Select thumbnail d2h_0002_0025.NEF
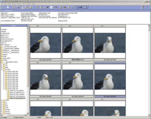Image resolution: width=151 pixels, height=119 pixels. pyautogui.click(x=46, y=43)
